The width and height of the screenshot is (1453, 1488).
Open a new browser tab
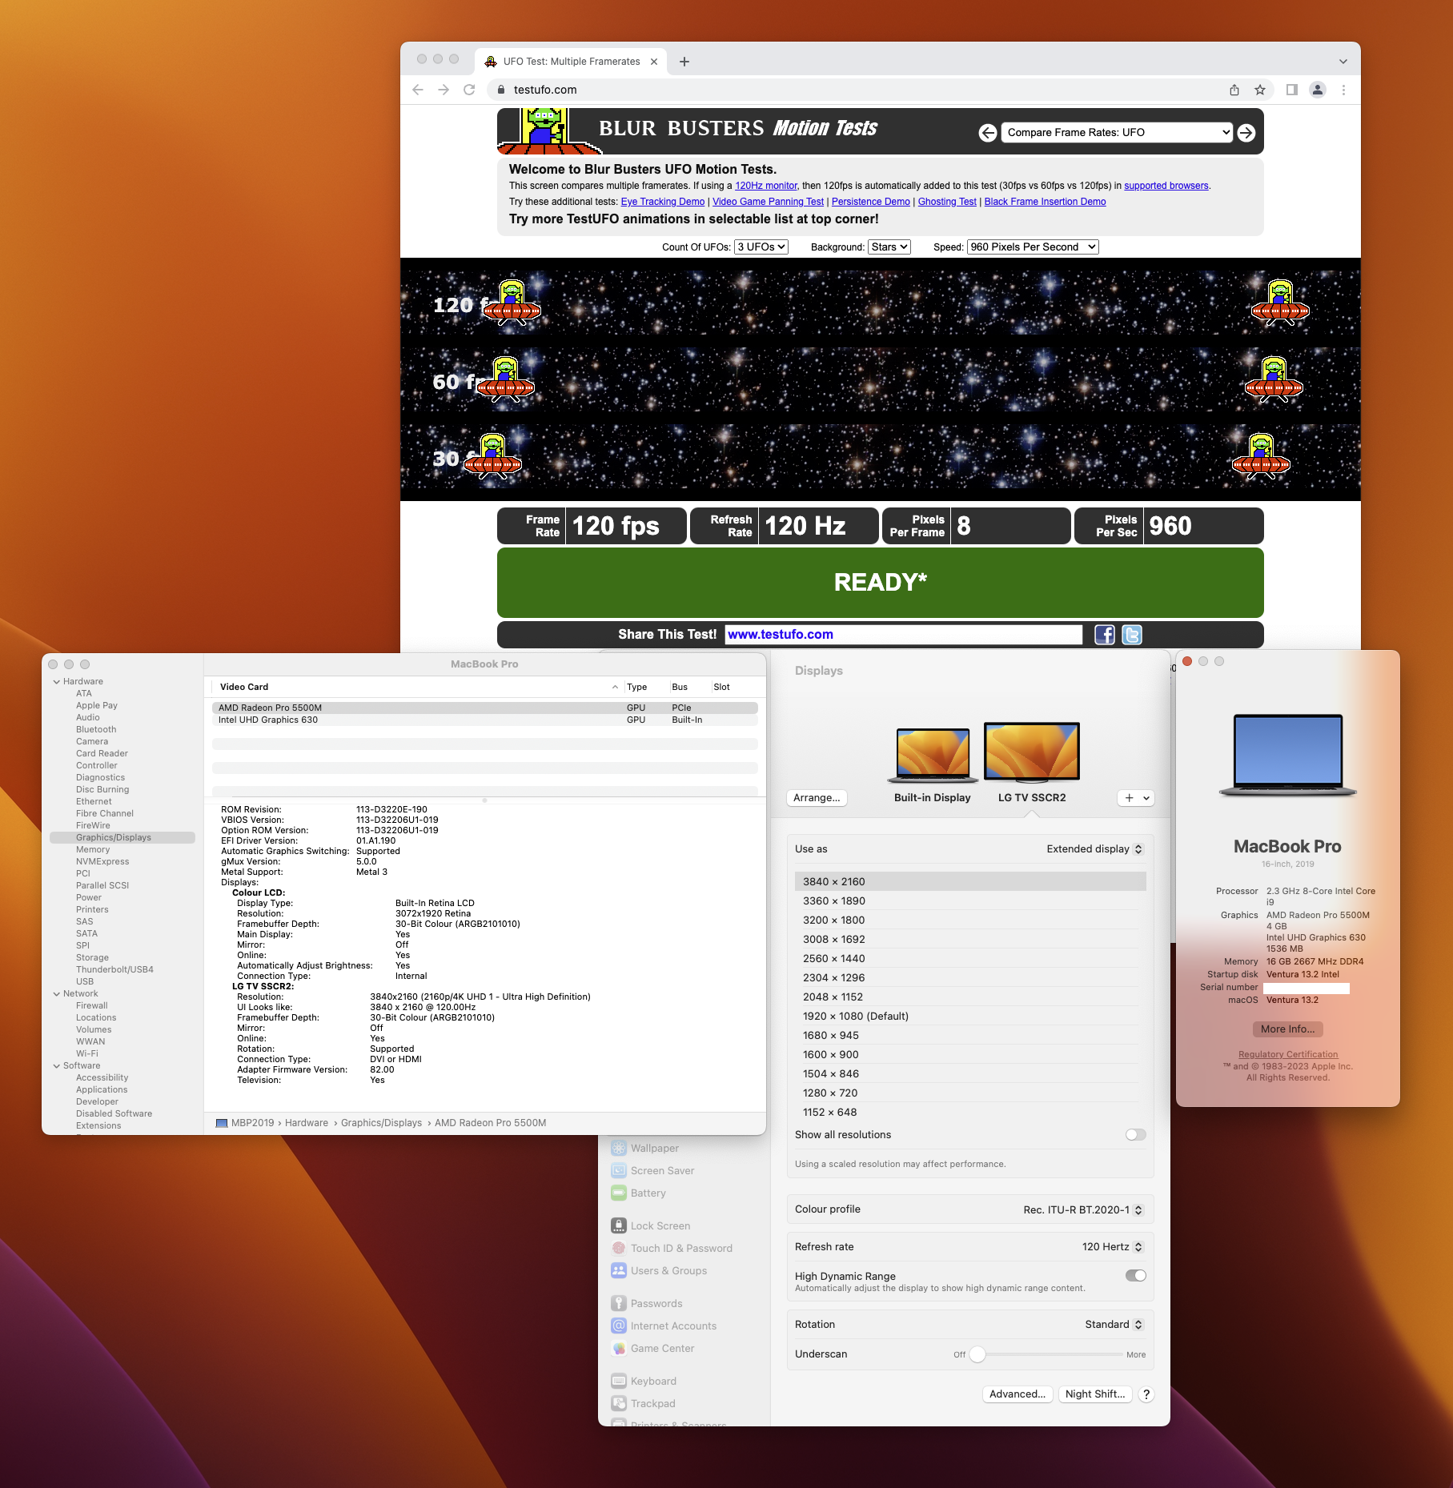pos(684,62)
